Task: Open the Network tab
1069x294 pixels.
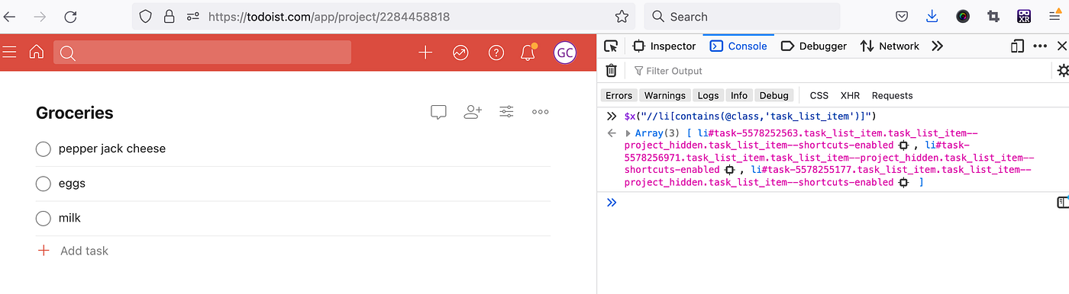Action: point(890,46)
